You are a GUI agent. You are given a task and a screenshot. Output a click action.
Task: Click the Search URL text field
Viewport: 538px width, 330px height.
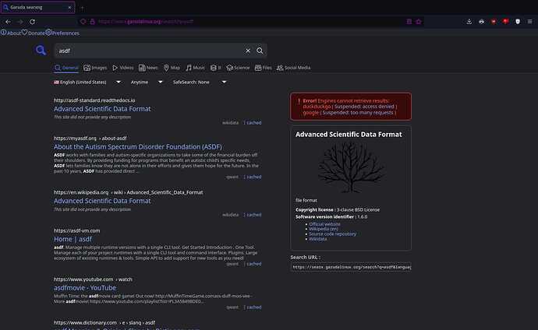point(351,267)
